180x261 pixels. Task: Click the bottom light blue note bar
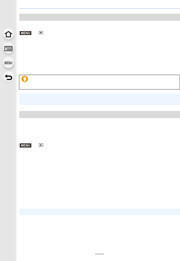(99, 212)
